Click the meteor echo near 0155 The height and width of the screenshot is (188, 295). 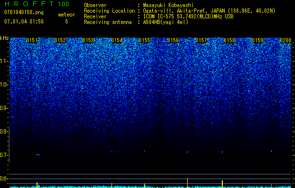(144, 151)
